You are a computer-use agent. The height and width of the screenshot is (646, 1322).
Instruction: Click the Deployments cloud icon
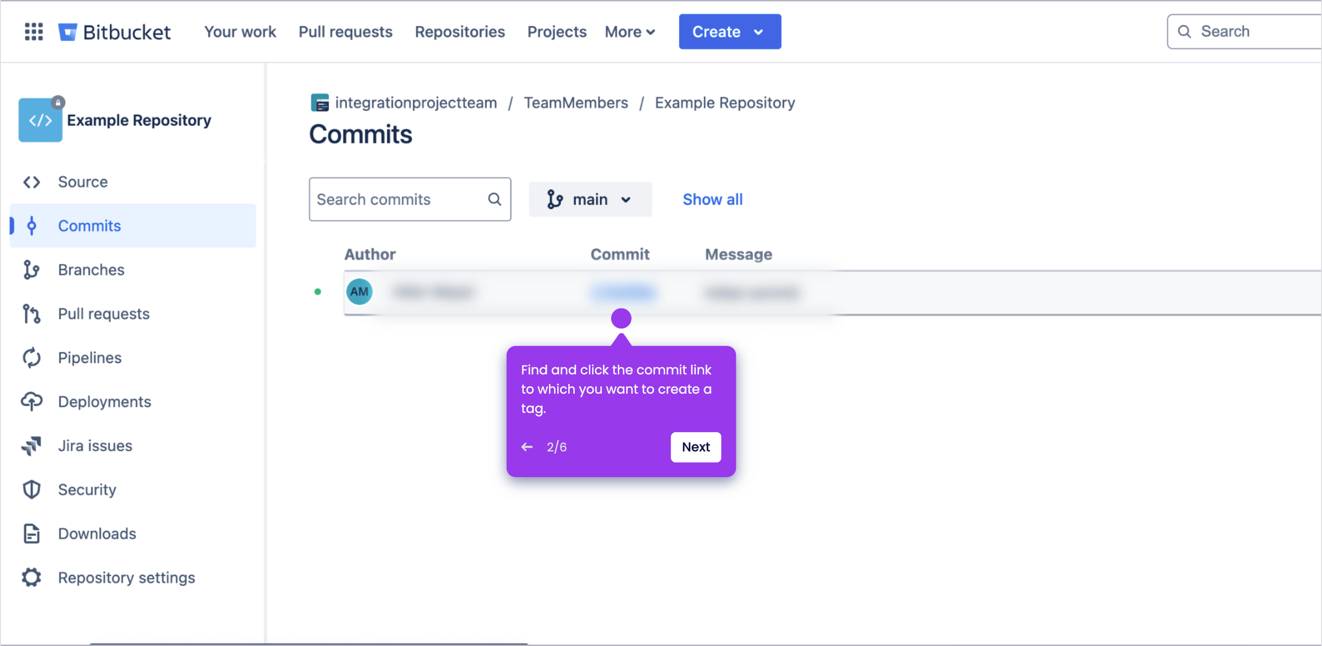coord(31,402)
